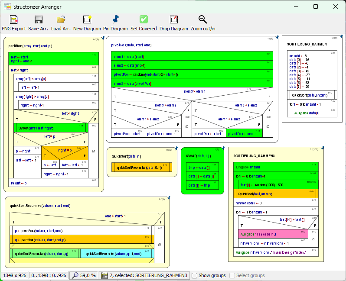Select the pivotPos diagram title
This screenshot has height=281, width=346.
pos(131,45)
